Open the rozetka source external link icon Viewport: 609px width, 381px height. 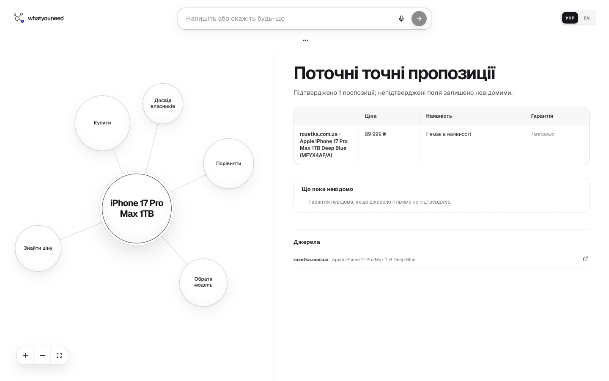[x=585, y=259]
